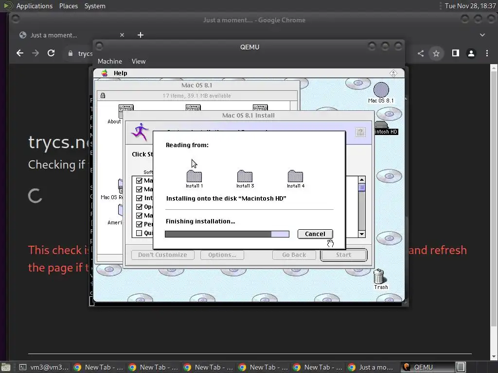Toggle the Chrome side panel
The image size is (498, 373).
455,53
